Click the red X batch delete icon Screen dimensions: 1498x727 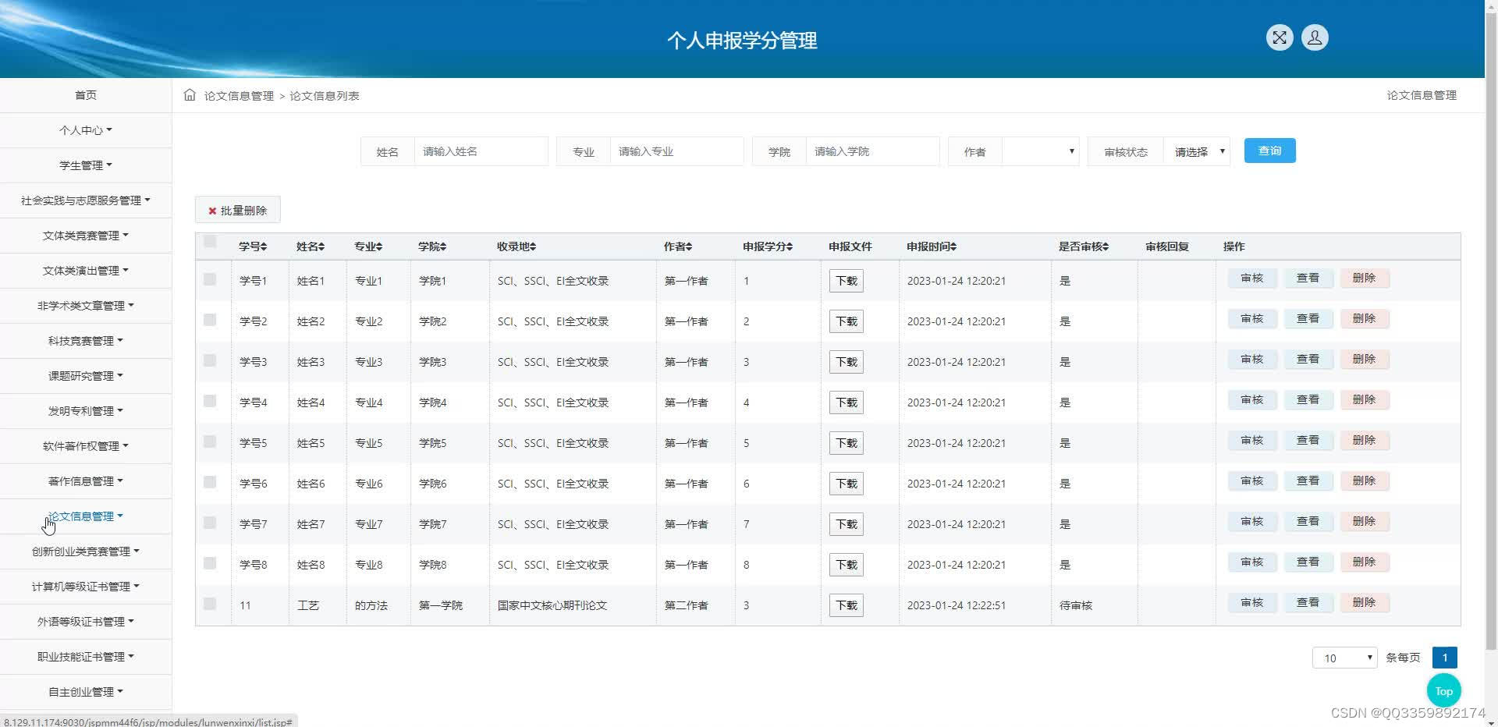212,211
